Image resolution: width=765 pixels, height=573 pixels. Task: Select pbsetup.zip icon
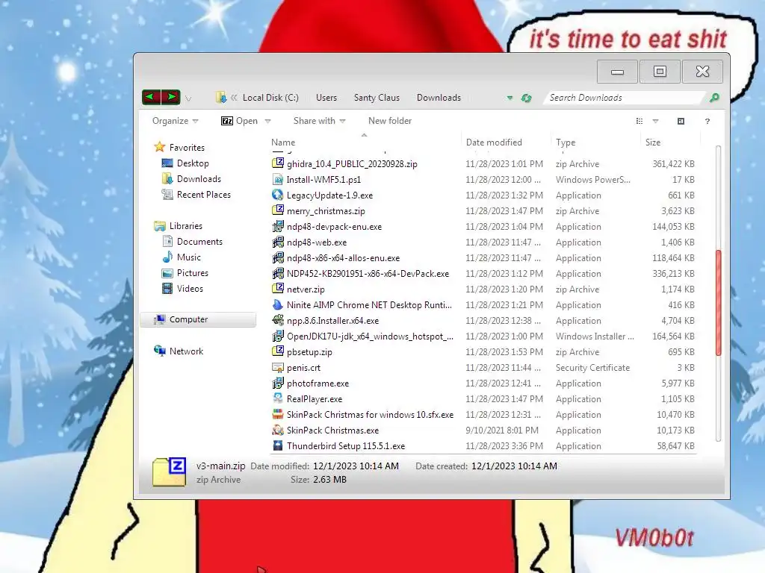278,351
